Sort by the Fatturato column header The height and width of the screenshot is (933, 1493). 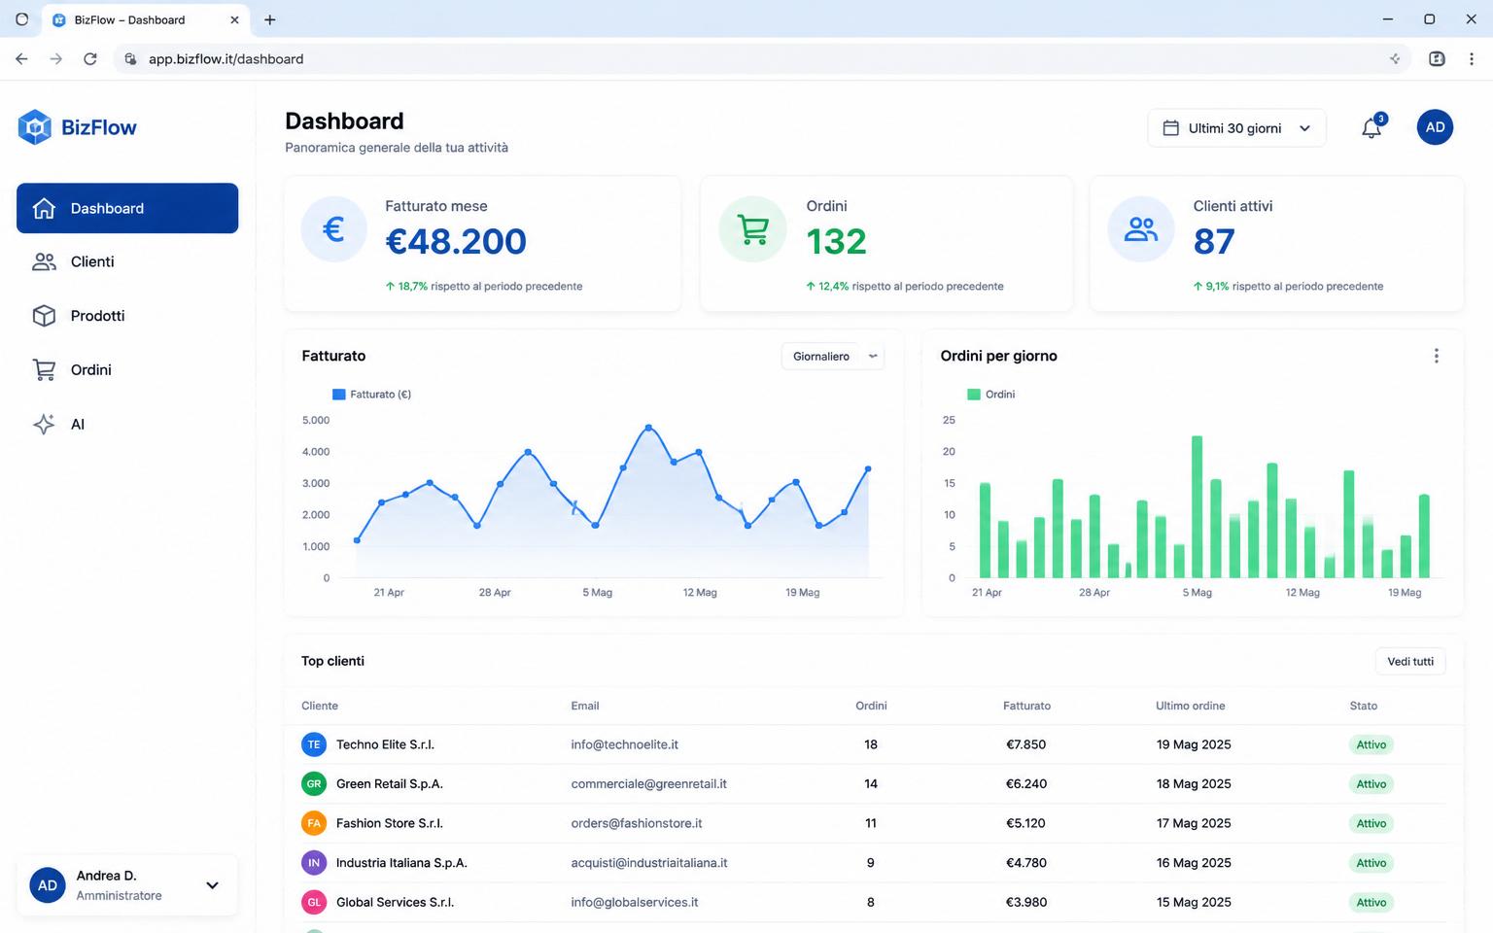tap(1026, 706)
